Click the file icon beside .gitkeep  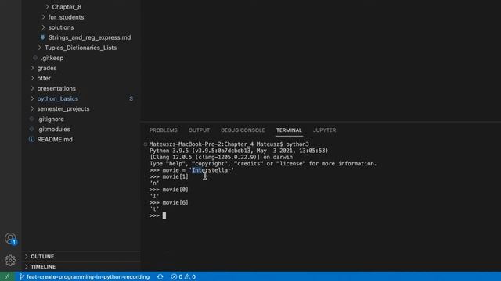(x=35, y=58)
